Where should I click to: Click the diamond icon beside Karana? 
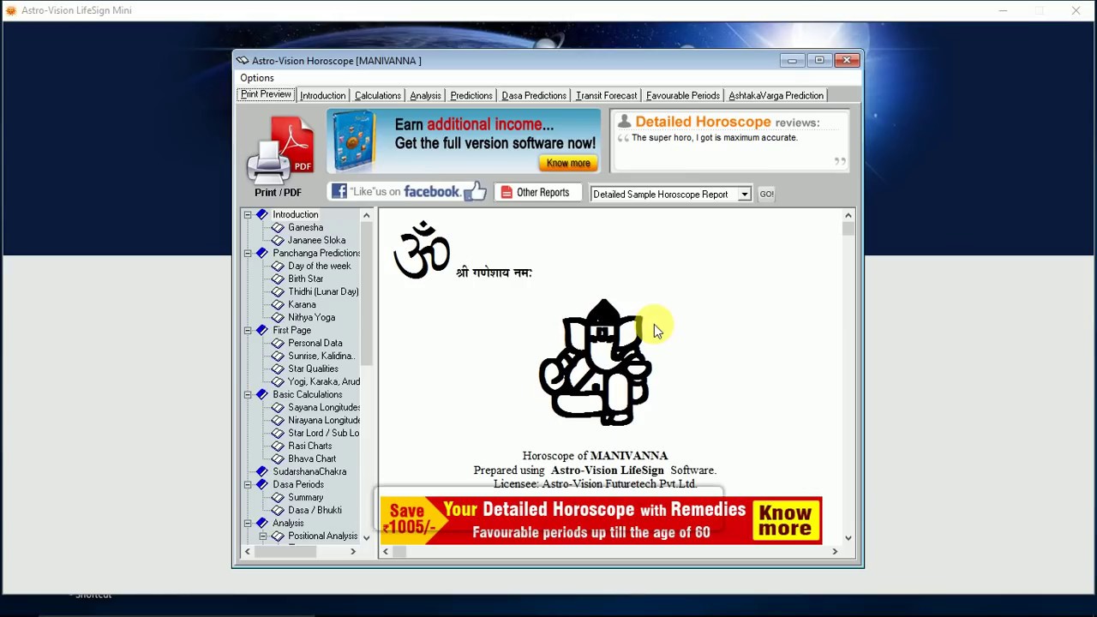tap(278, 305)
